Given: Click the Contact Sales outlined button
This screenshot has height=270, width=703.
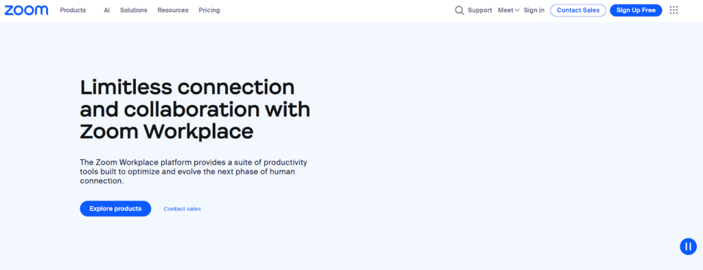Looking at the screenshot, I should 578,10.
